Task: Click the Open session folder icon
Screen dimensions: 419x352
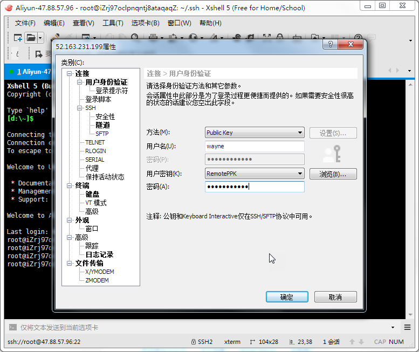Action: pyautogui.click(x=31, y=38)
